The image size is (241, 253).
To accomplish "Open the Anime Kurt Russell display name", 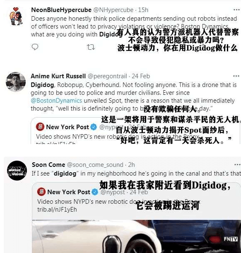I will (58, 76).
